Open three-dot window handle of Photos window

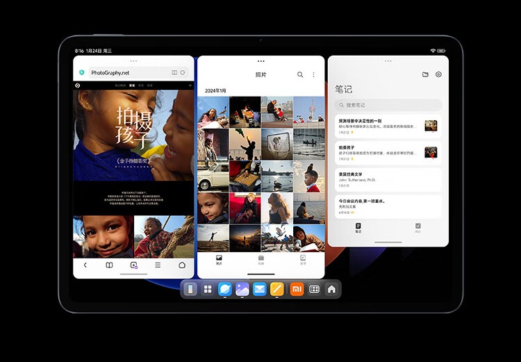coord(261,61)
